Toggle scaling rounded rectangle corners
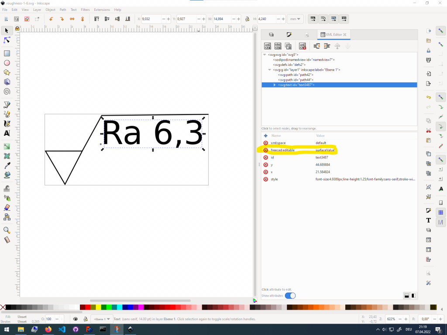The image size is (447, 335). [323, 19]
